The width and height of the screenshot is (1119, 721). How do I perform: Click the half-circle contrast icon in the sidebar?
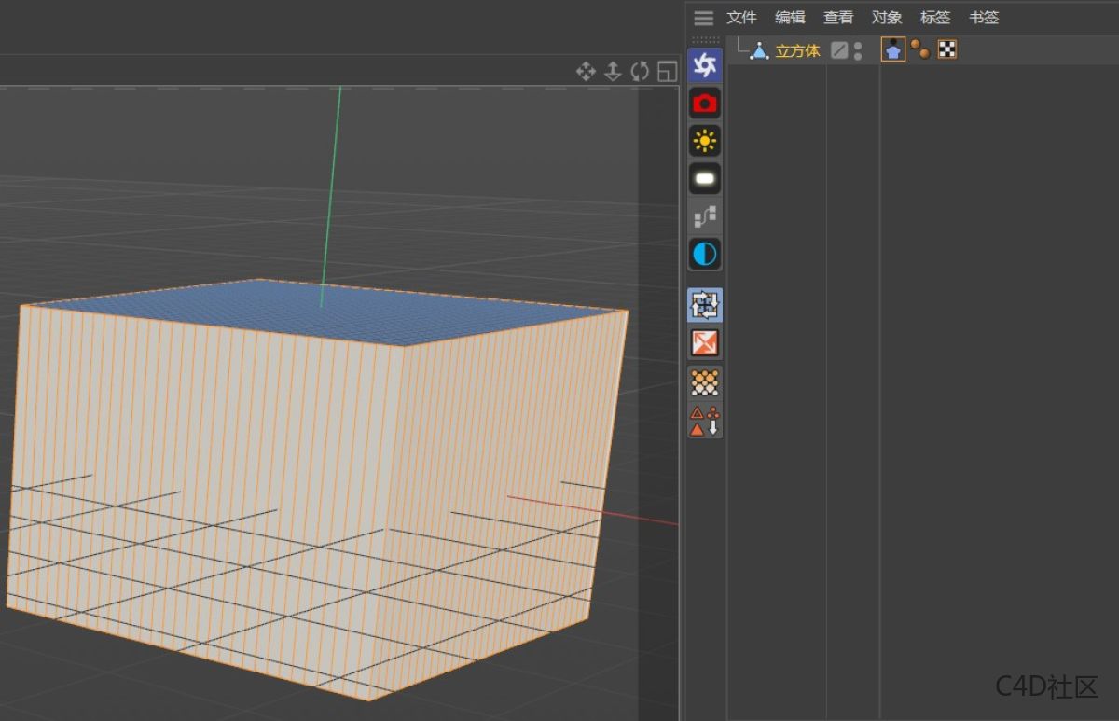pyautogui.click(x=704, y=253)
